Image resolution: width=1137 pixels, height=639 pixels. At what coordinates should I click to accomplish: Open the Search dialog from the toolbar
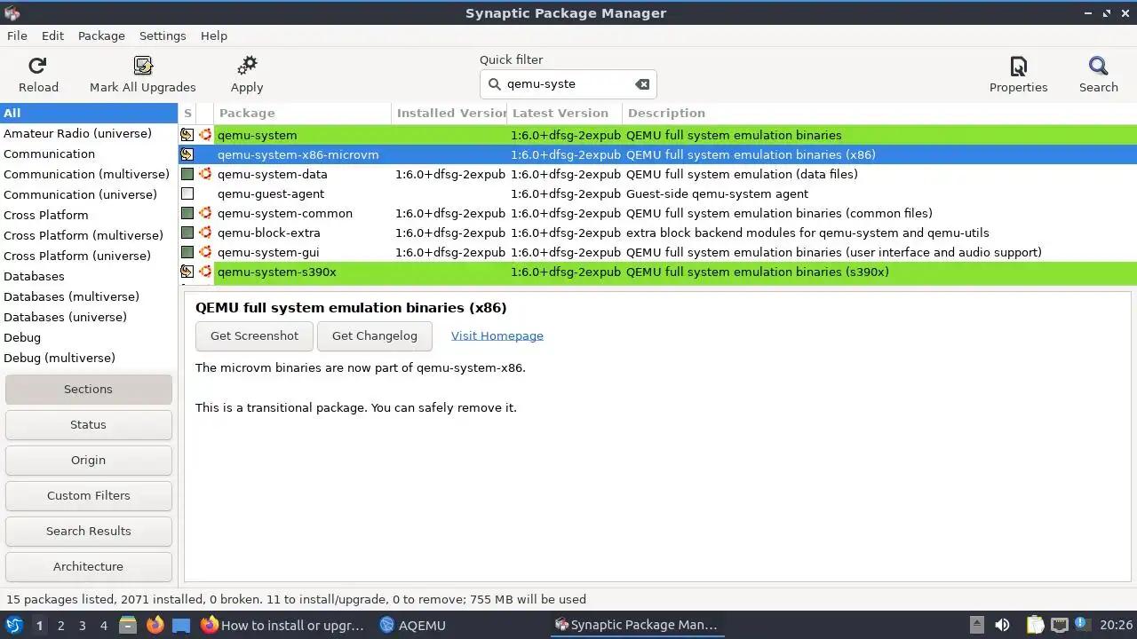click(x=1099, y=75)
